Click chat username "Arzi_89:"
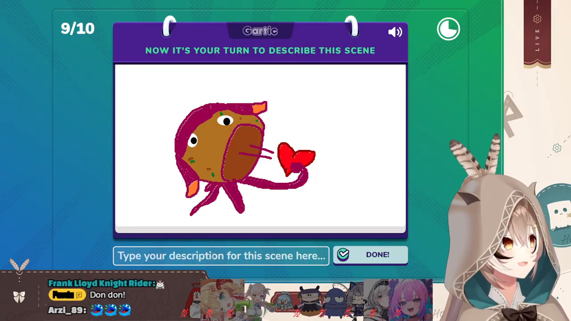The width and height of the screenshot is (571, 321). point(67,309)
